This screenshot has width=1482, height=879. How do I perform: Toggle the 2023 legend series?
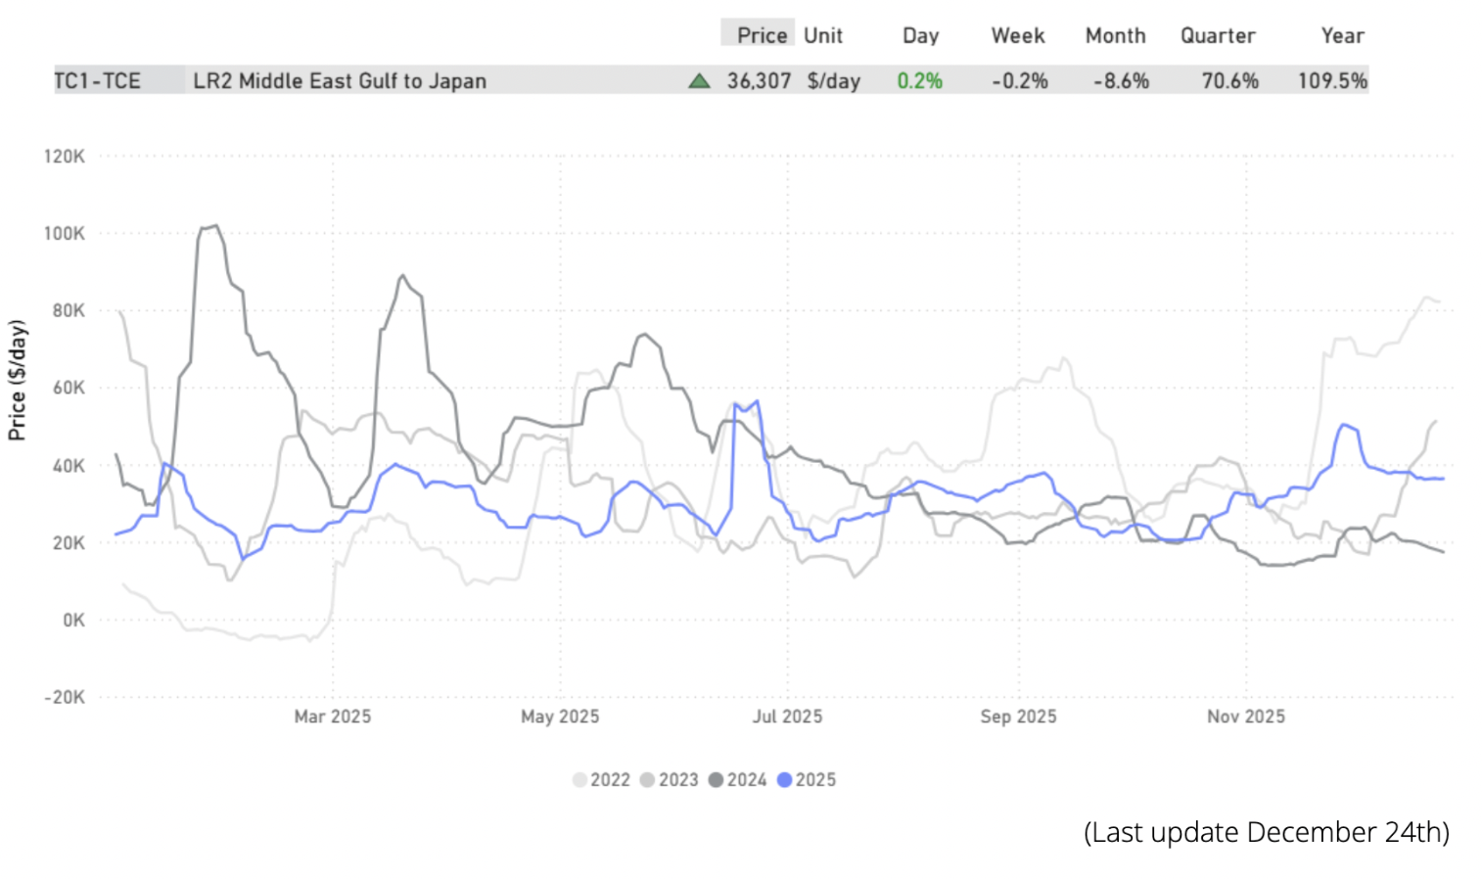pos(670,780)
